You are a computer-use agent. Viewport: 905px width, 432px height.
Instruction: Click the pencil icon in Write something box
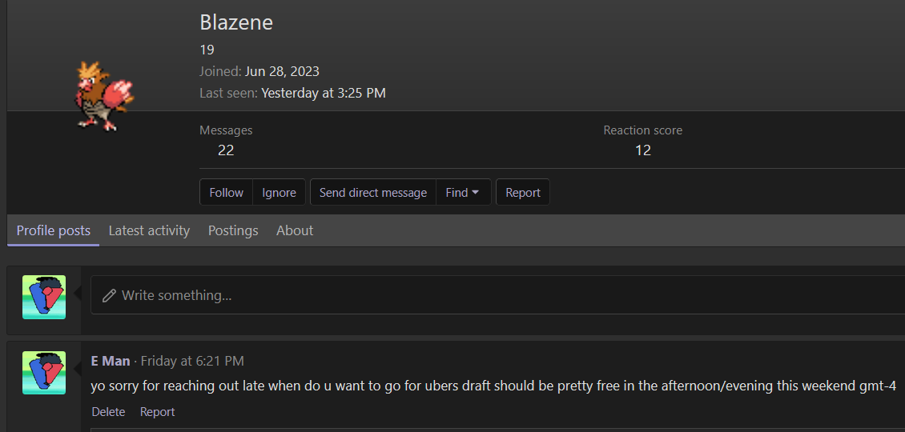coord(109,295)
